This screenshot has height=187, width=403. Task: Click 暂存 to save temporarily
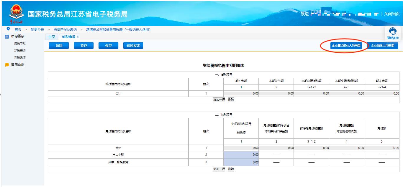[x=84, y=46]
